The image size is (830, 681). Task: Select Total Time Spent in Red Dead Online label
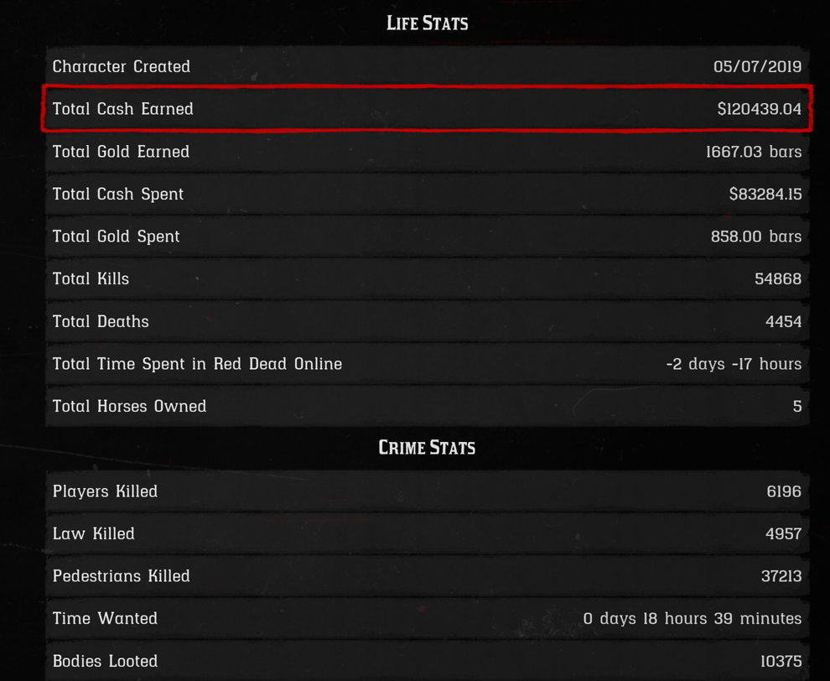(x=197, y=364)
